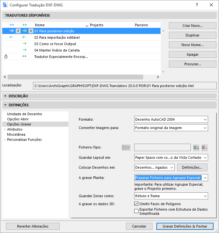Click the Projecto column header
219x233 pixels.
click(111, 25)
